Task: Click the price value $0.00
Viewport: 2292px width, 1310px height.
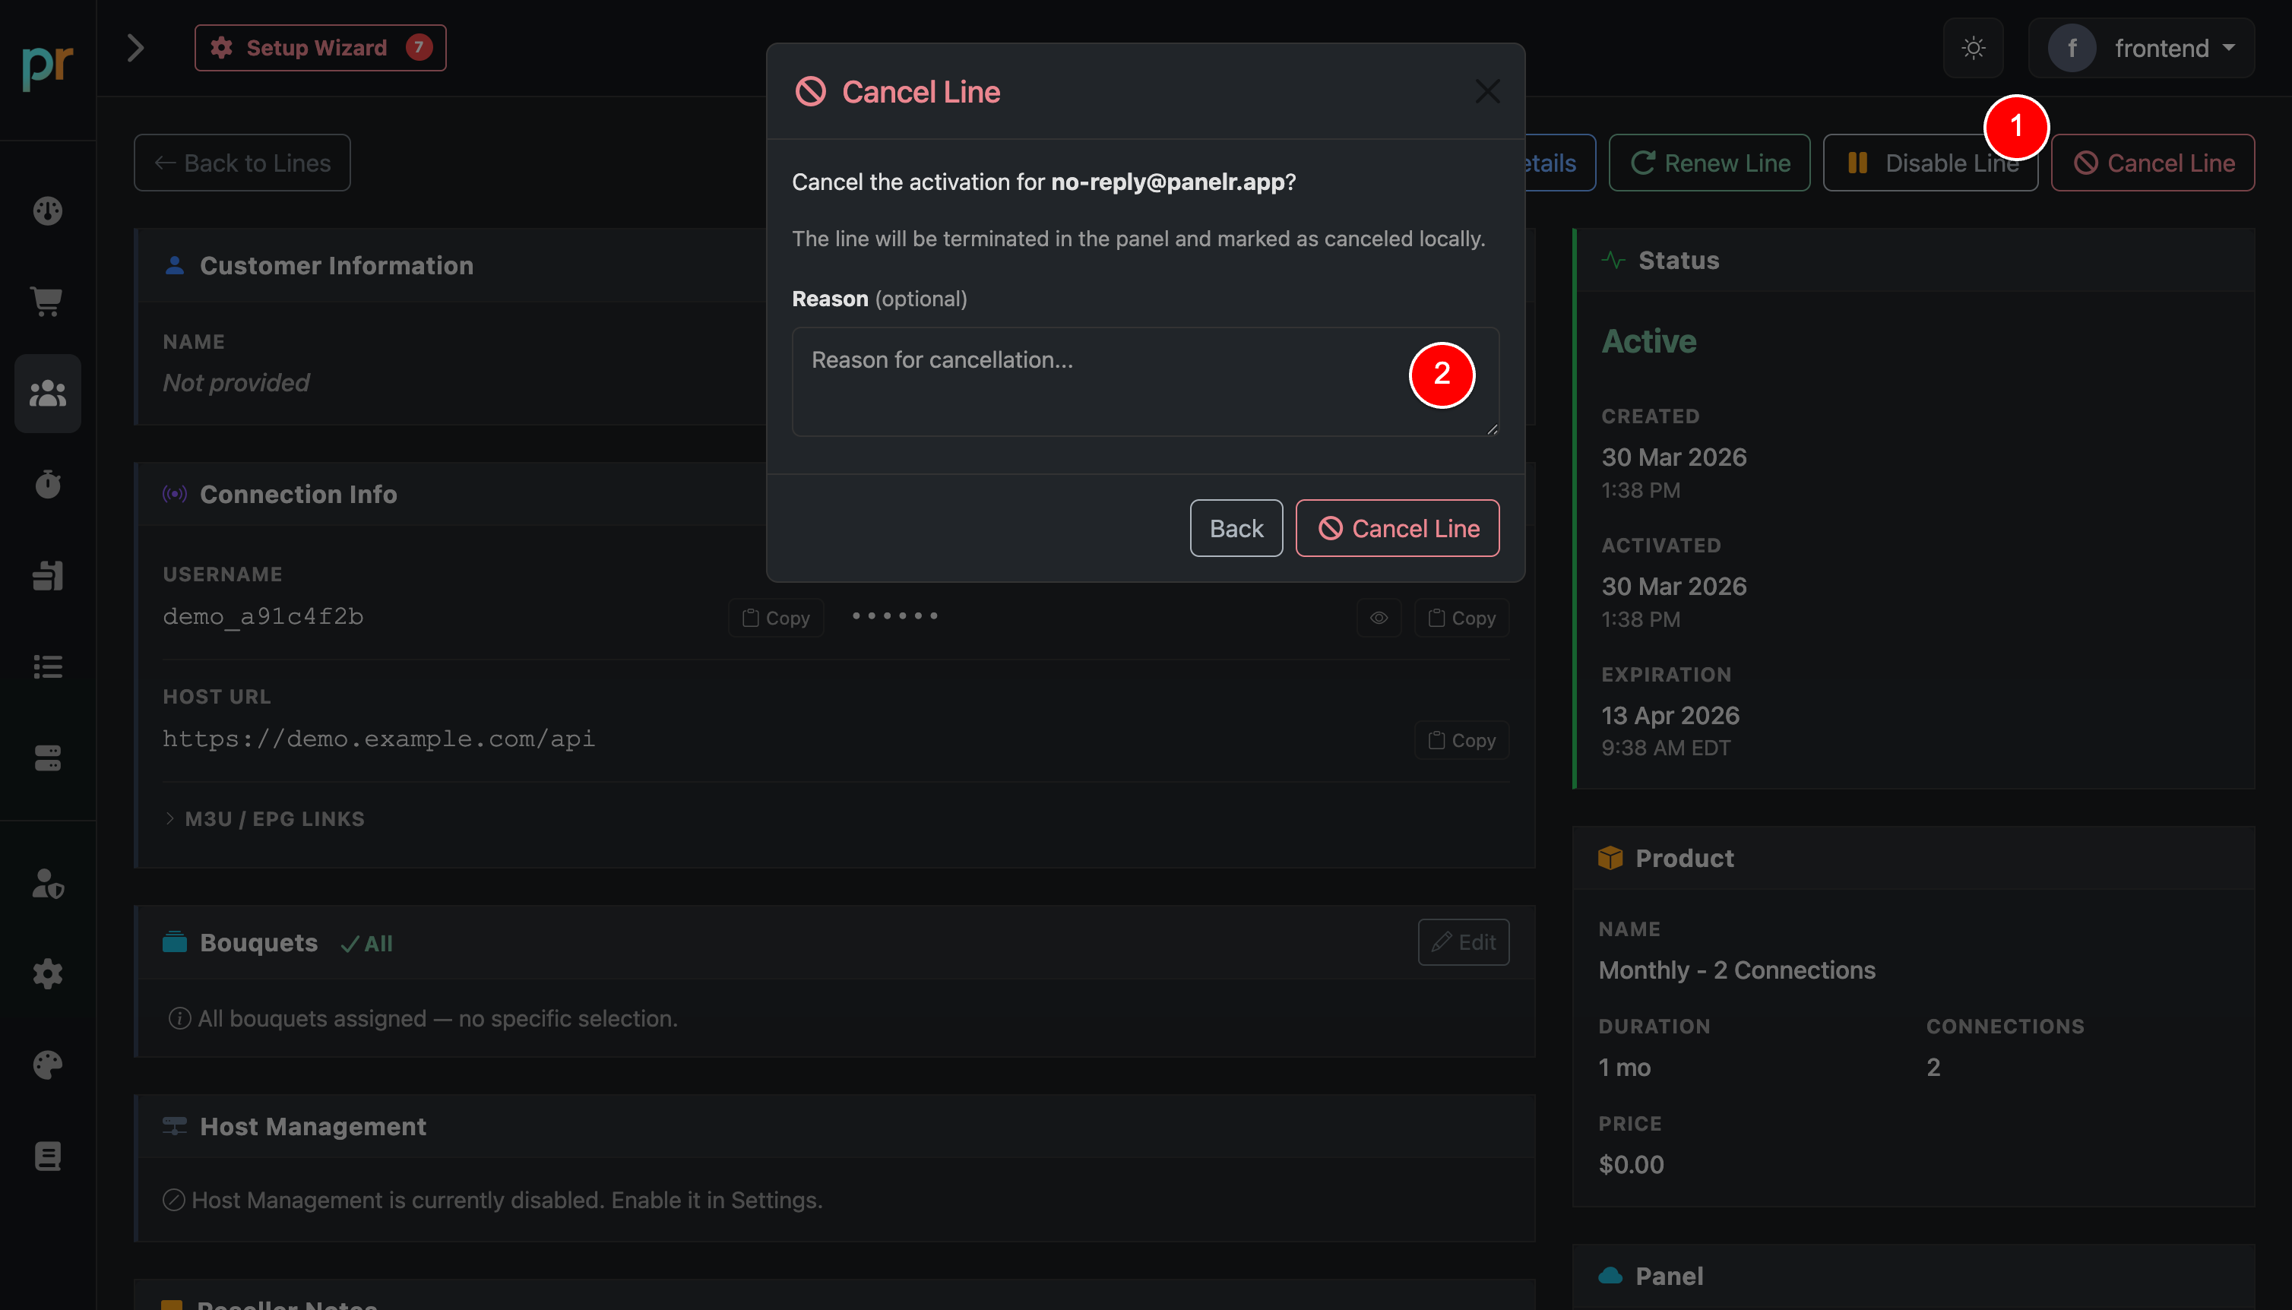Action: (x=1631, y=1164)
